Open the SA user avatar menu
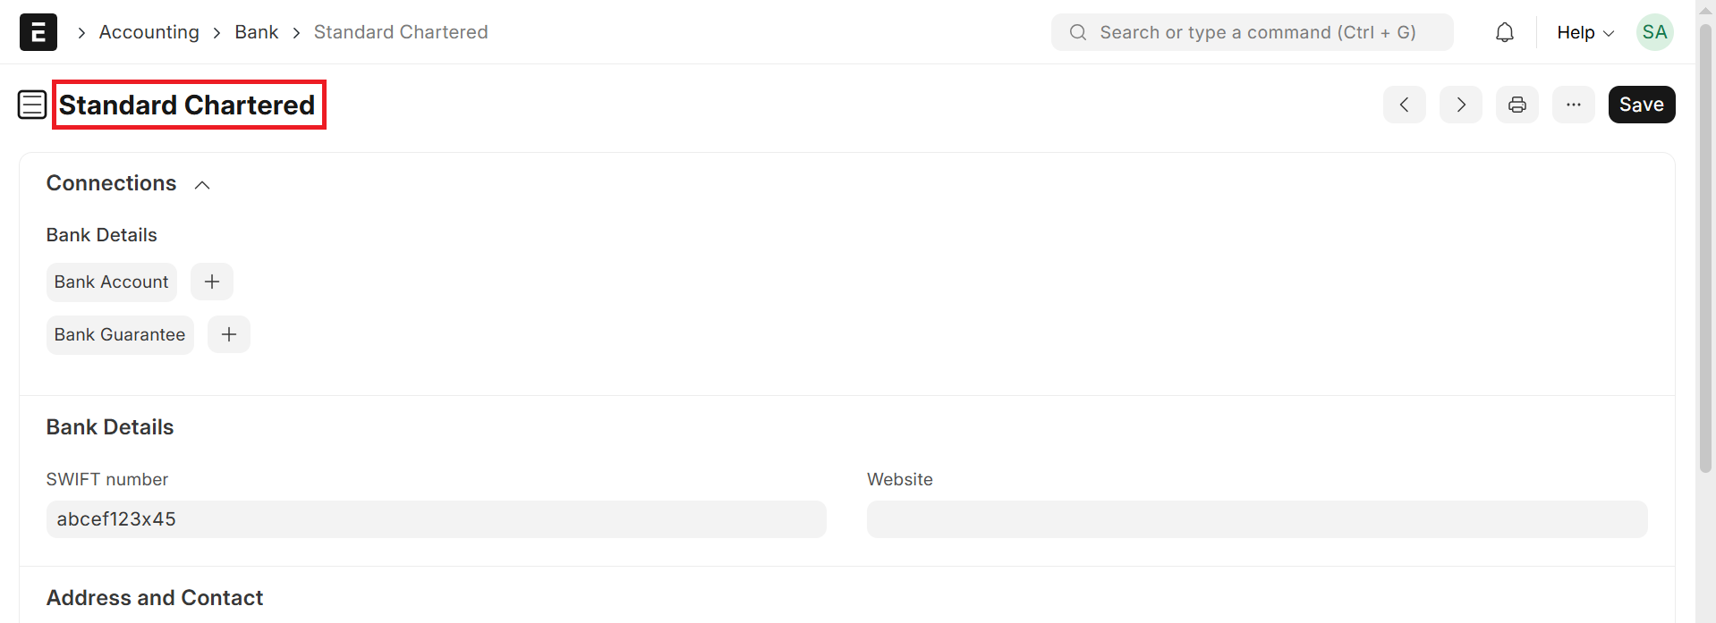1716x623 pixels. pos(1654,32)
